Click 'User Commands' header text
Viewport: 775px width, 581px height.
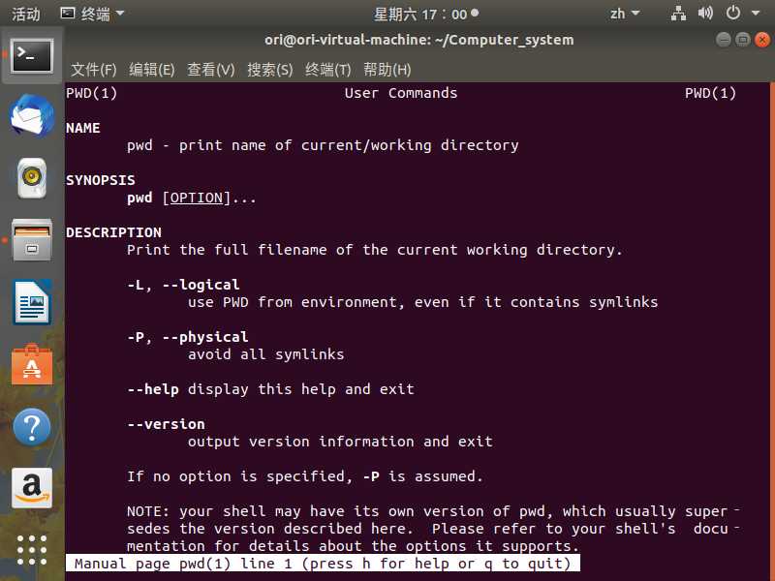[401, 93]
